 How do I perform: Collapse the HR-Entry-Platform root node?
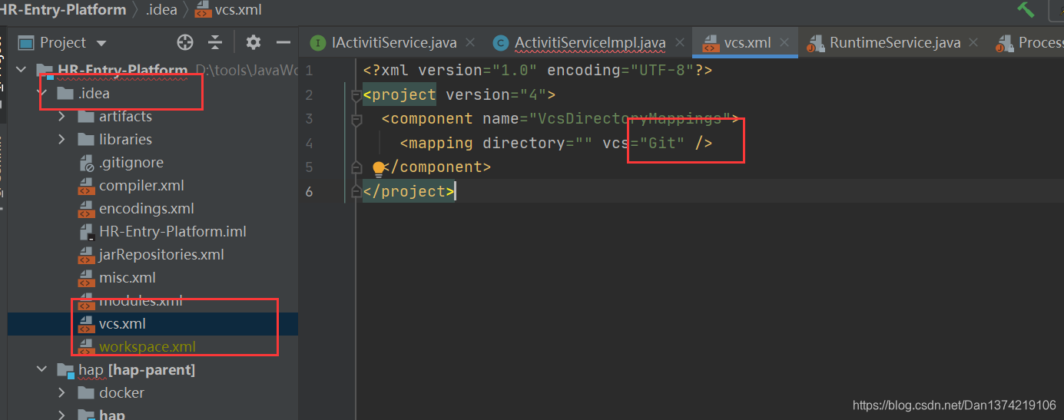pos(22,71)
